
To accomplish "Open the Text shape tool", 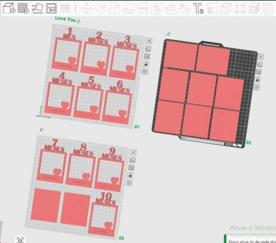I will click(198, 9).
